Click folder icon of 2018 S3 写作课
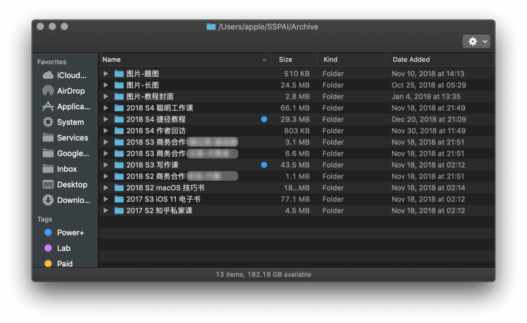527x323 pixels. [119, 165]
